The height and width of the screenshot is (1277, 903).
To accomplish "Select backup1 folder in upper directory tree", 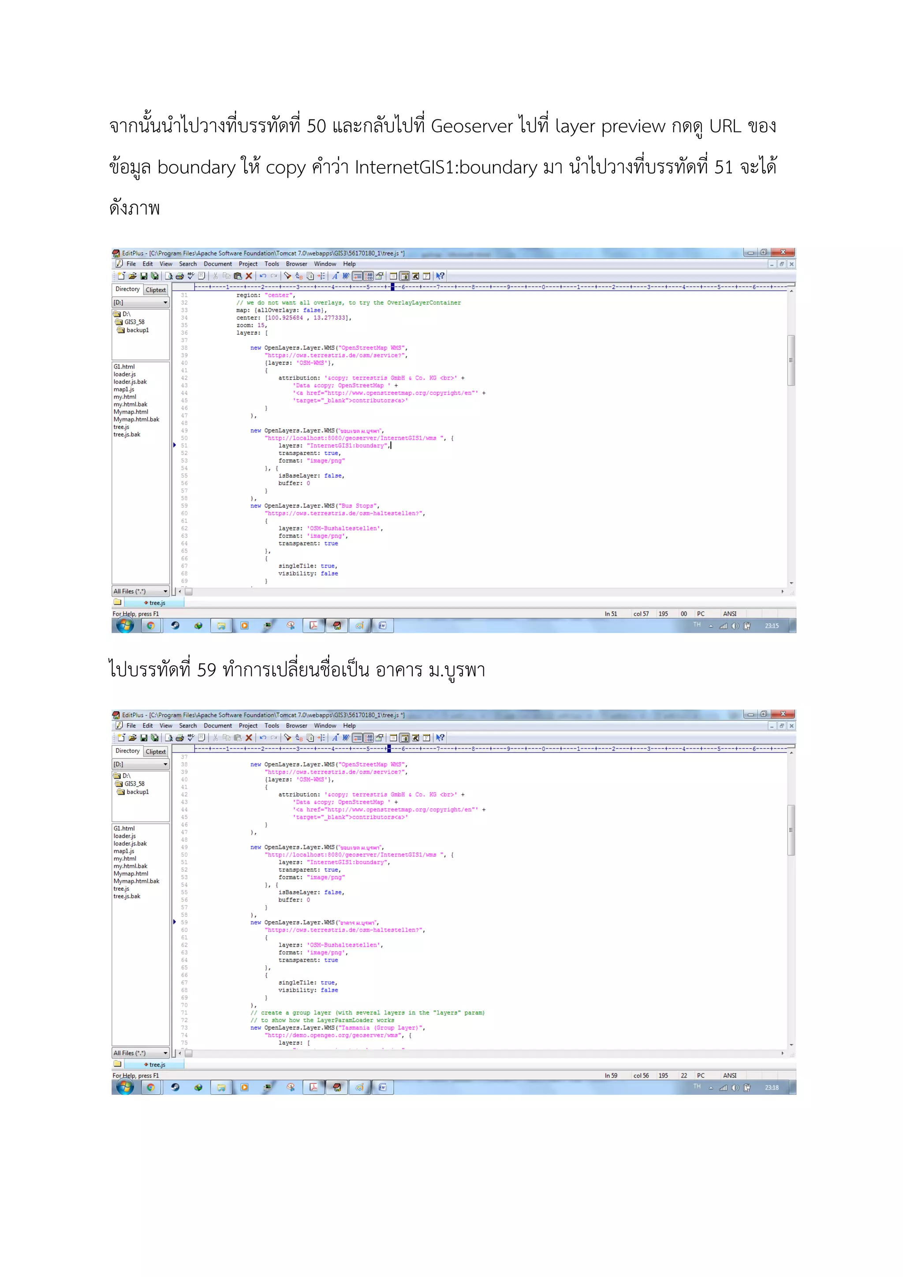I will click(x=133, y=330).
